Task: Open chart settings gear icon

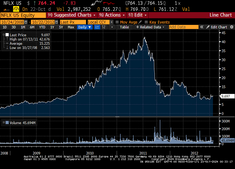Action: (x=232, y=27)
